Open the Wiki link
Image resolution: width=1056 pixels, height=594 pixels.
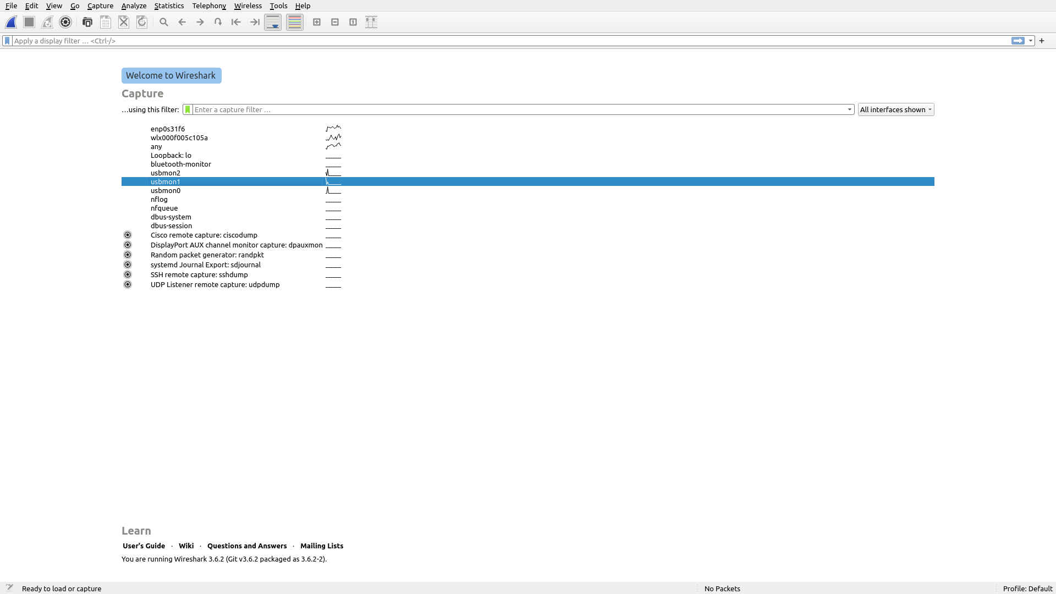click(x=186, y=546)
